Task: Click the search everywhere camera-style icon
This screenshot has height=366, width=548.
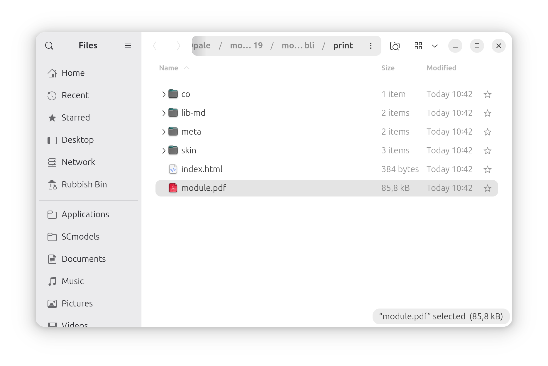Action: click(x=395, y=46)
